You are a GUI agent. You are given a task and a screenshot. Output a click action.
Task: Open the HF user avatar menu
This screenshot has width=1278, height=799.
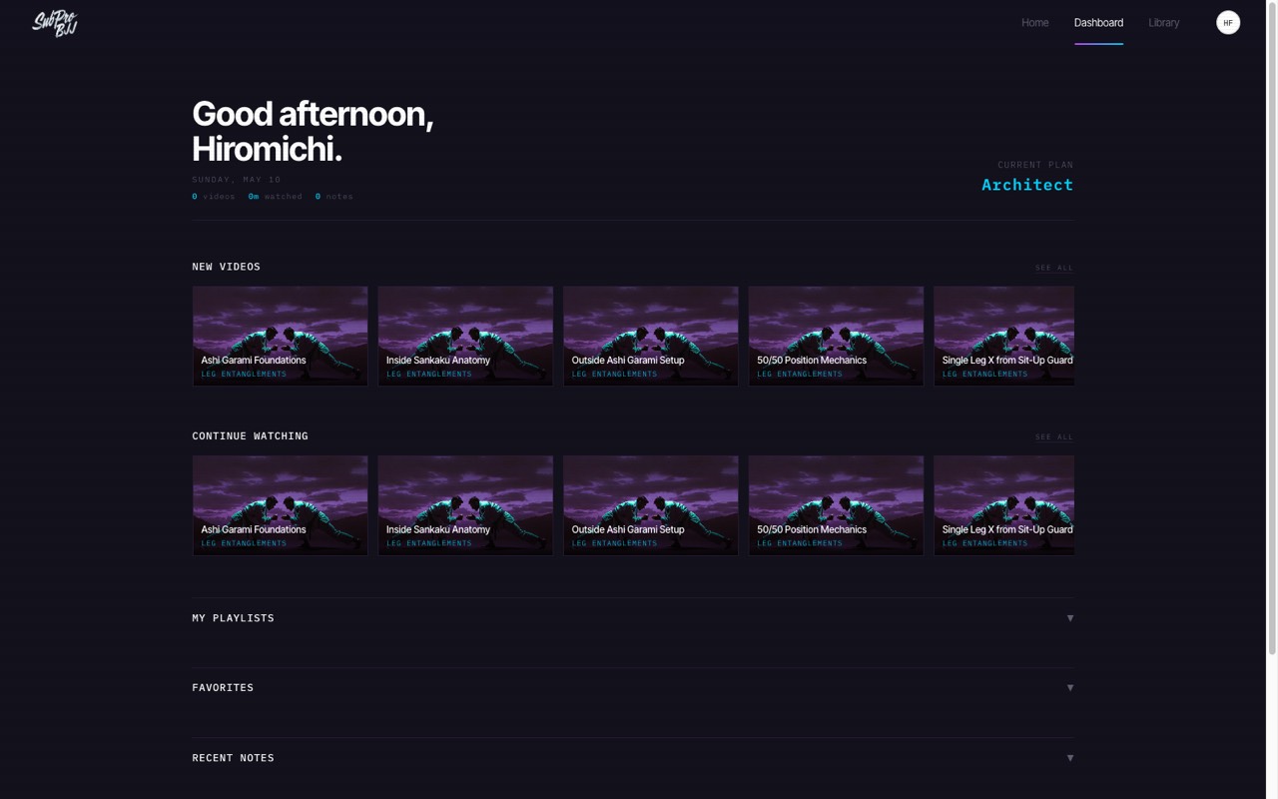click(1228, 22)
